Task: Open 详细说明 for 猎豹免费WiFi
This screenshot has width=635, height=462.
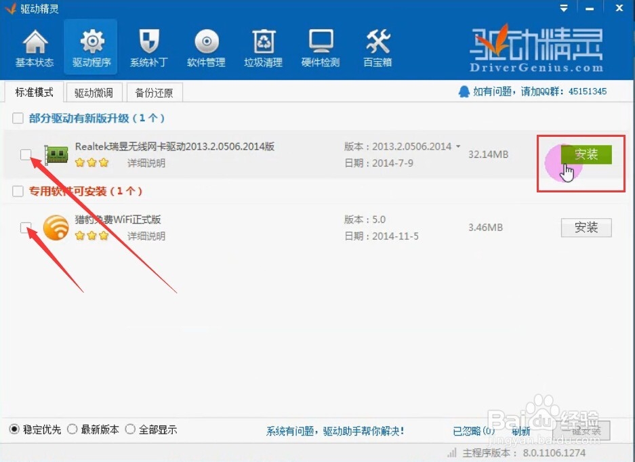Action: (x=146, y=236)
